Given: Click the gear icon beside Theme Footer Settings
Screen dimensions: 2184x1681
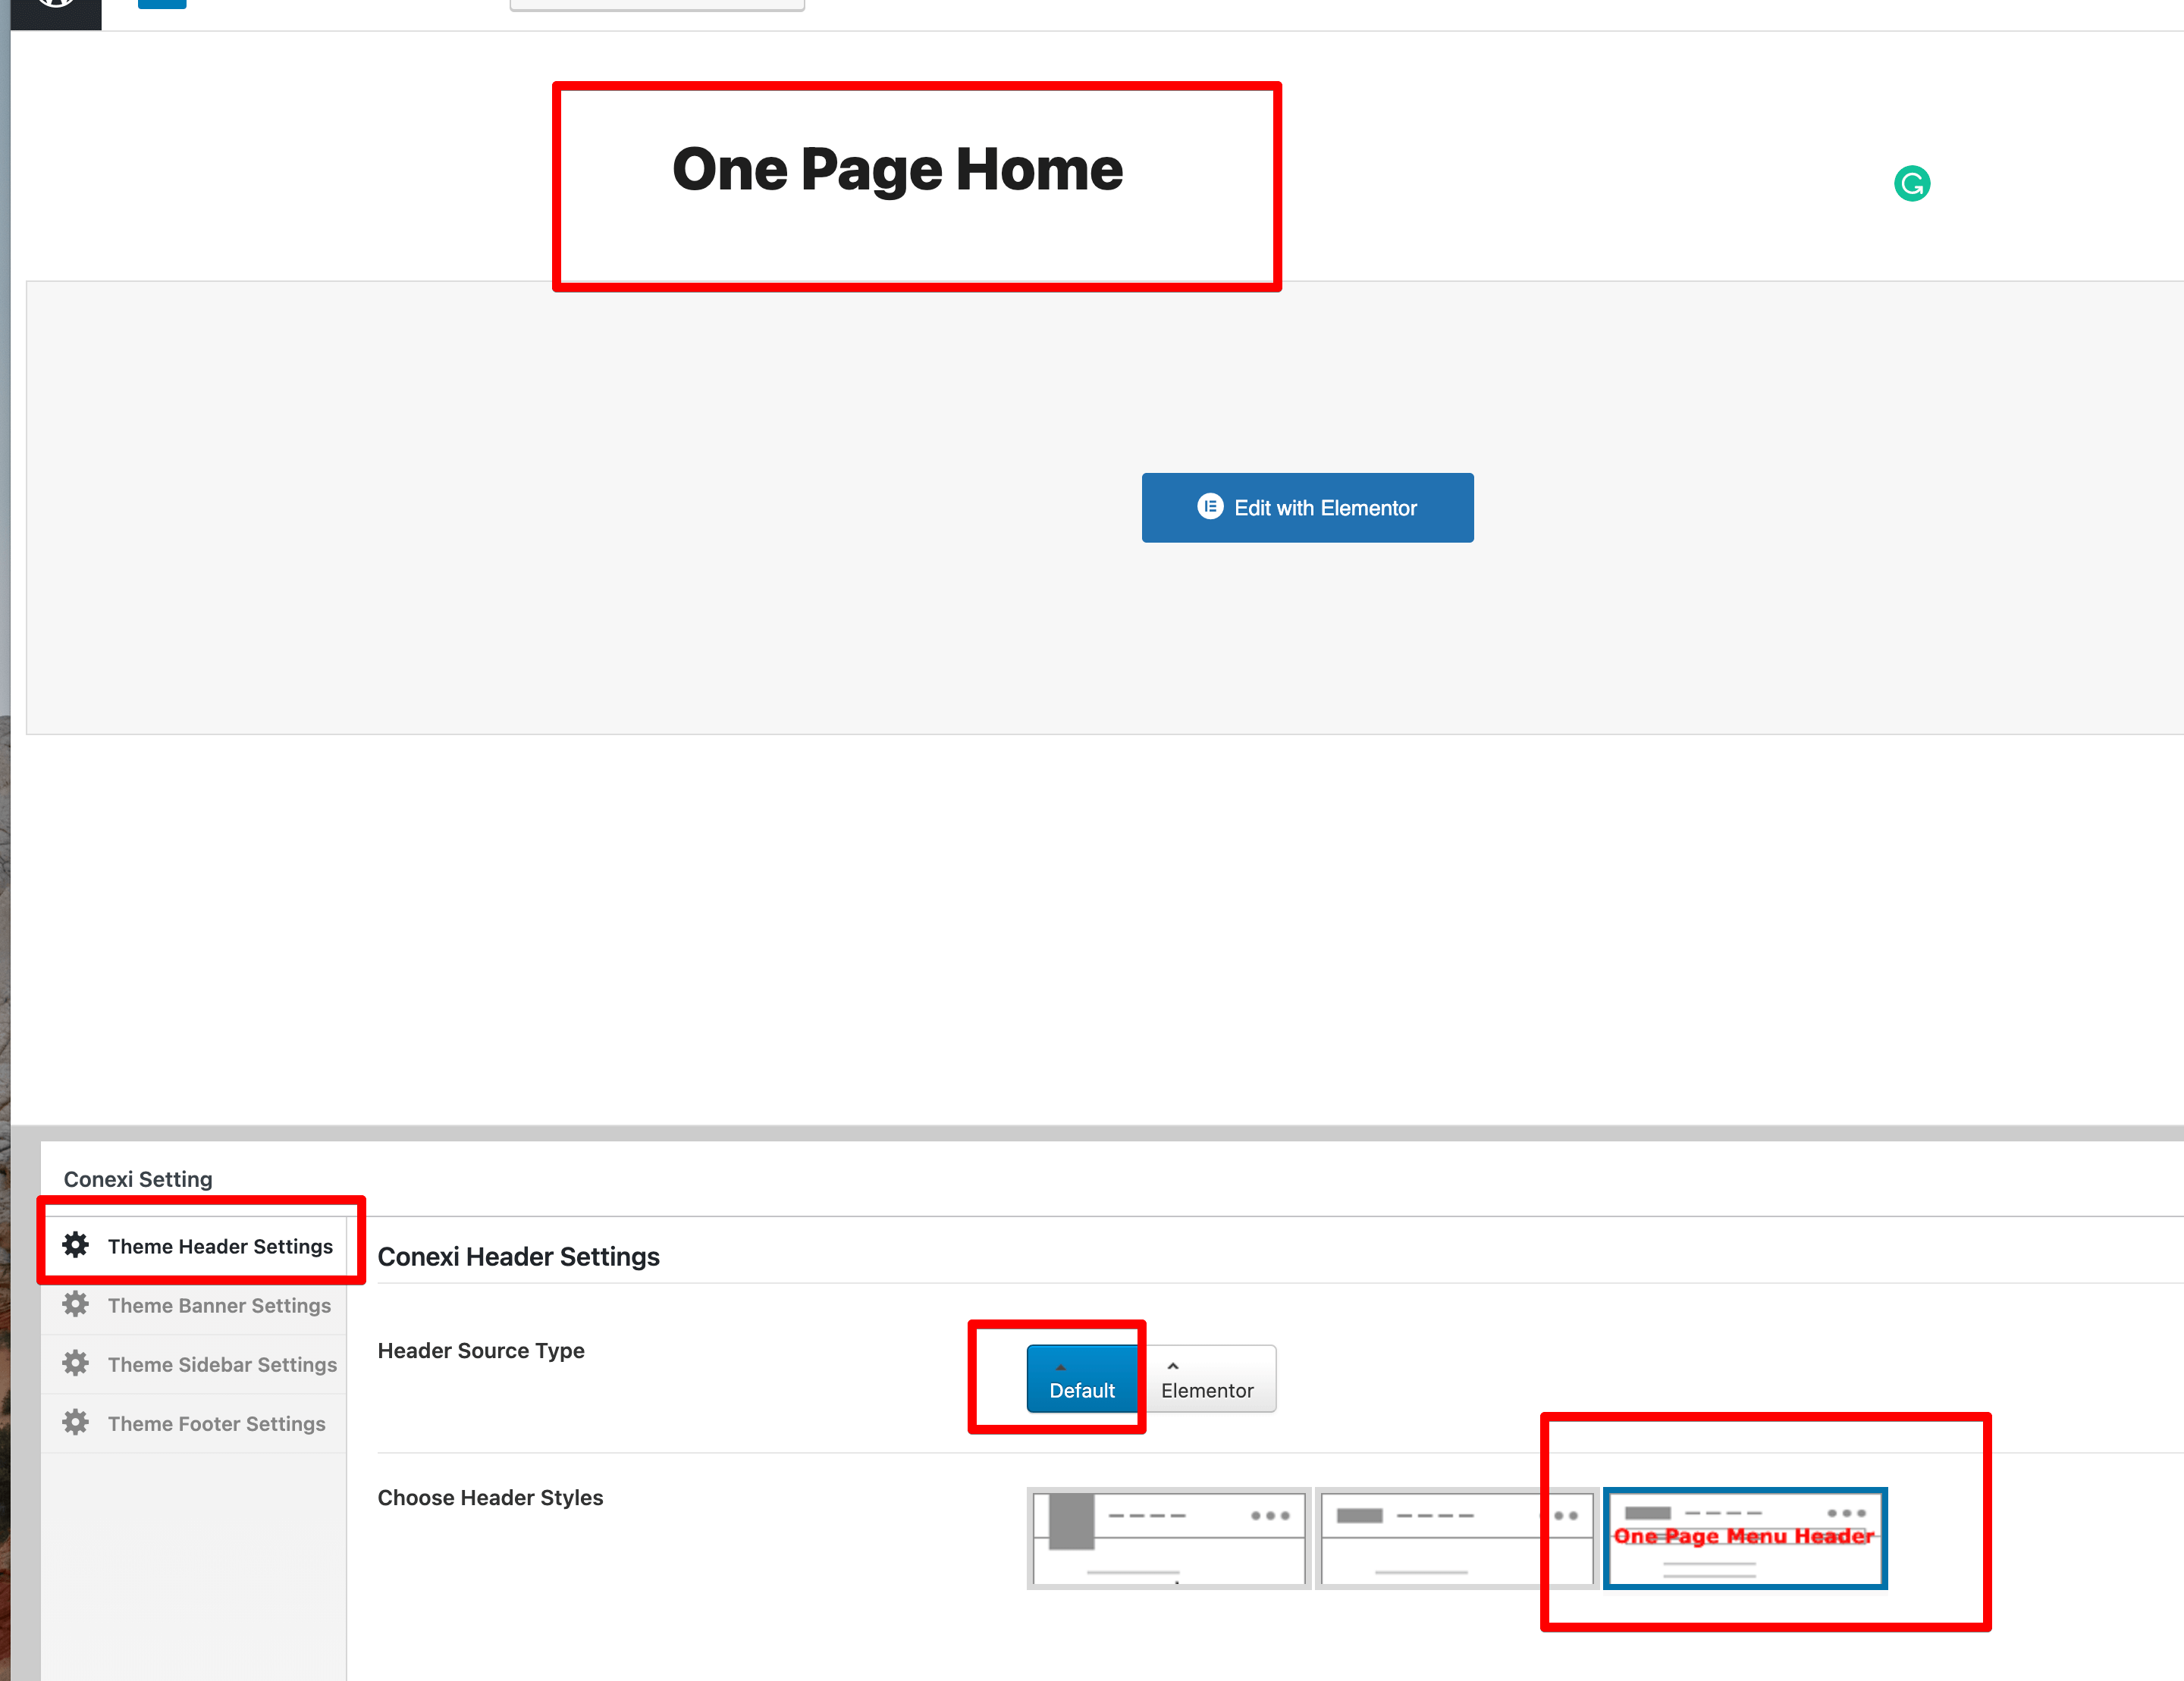Looking at the screenshot, I should tap(76, 1422).
